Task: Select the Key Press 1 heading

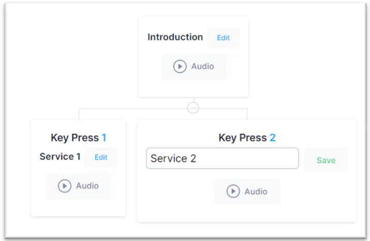Action: pyautogui.click(x=78, y=138)
